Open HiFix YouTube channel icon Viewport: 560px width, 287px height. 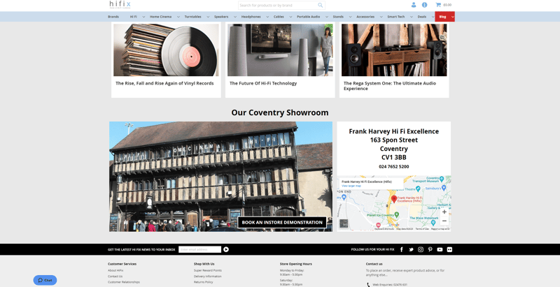point(440,249)
